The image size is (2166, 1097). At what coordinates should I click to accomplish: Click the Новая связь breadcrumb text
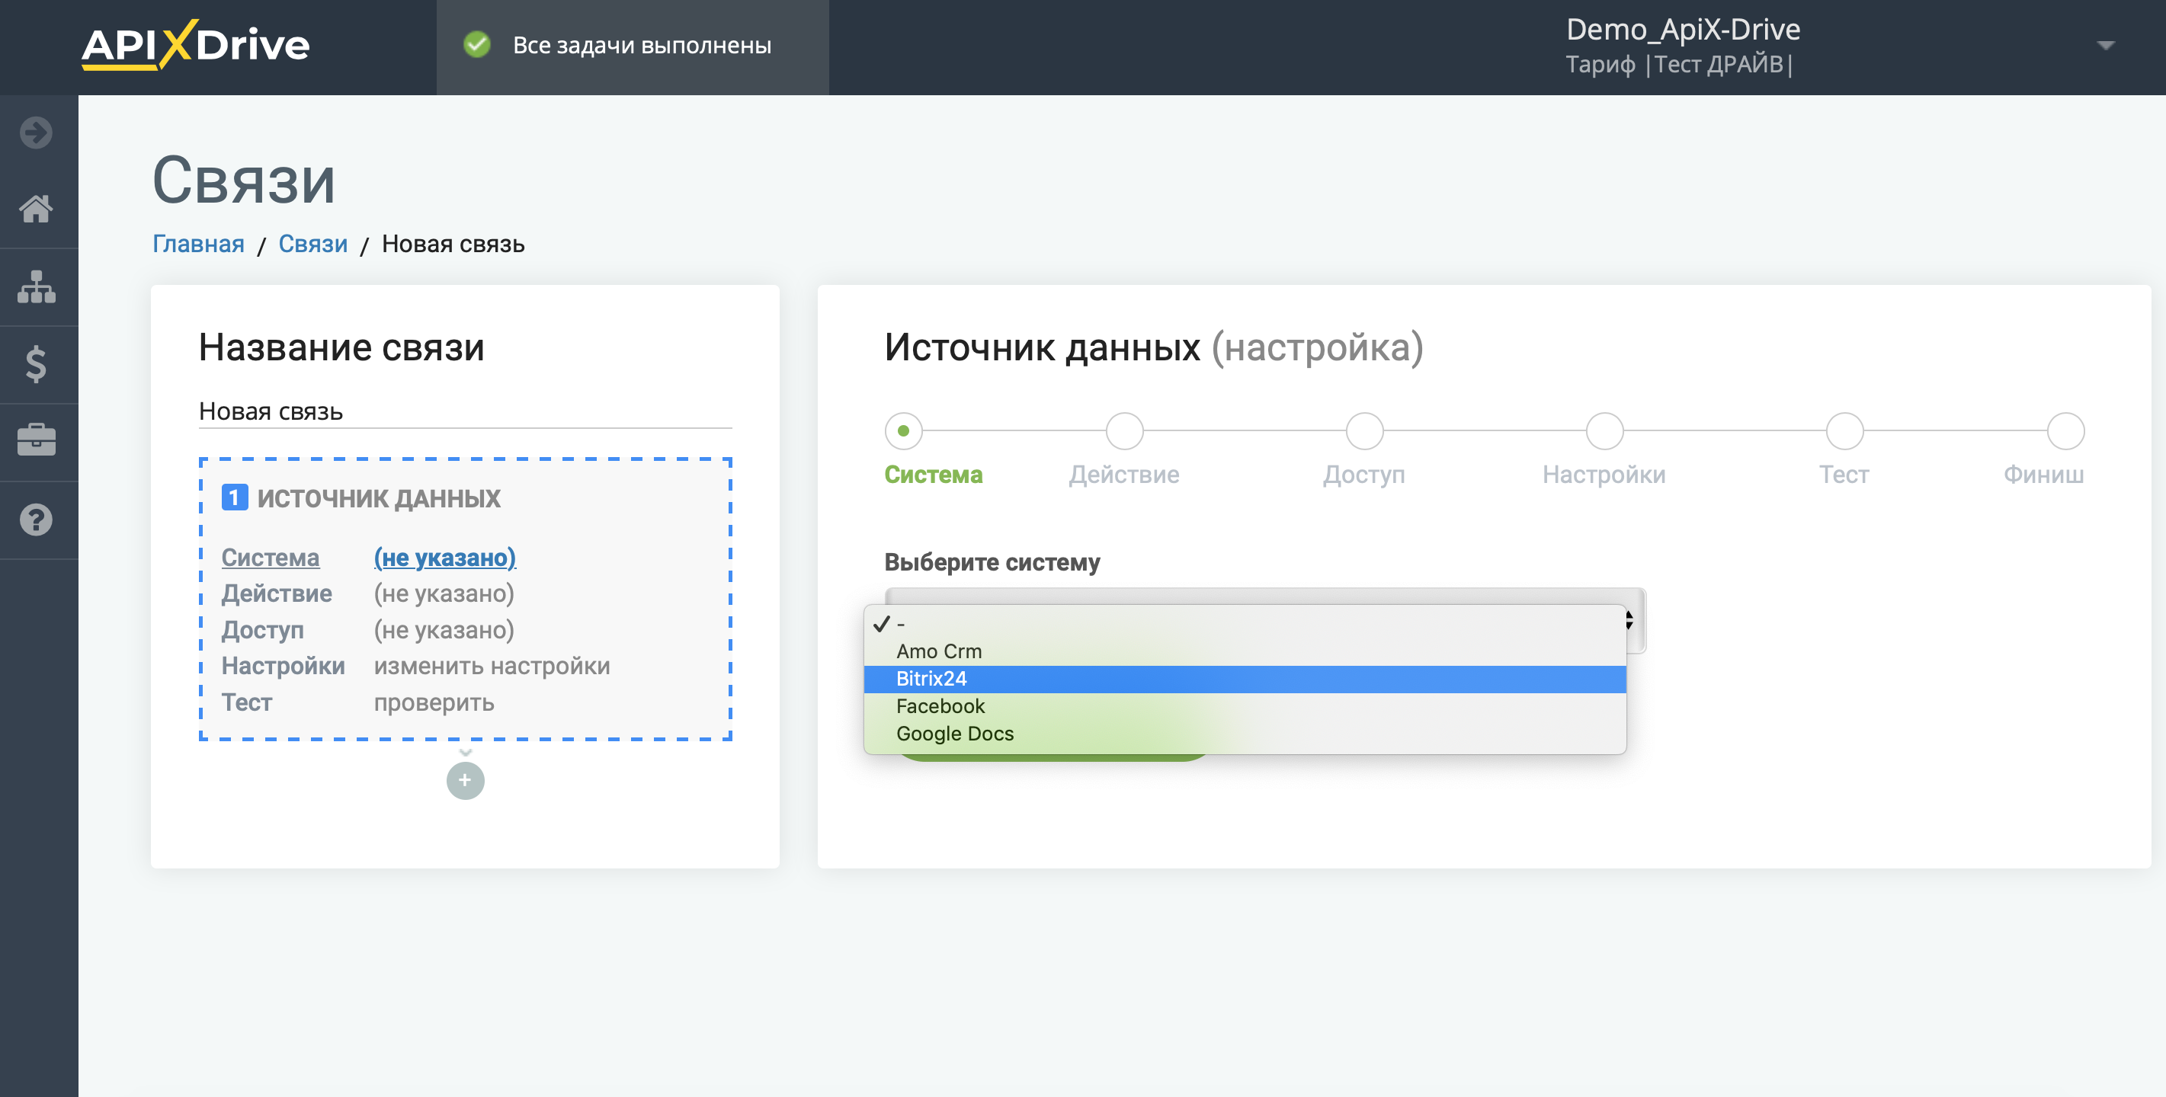click(453, 244)
